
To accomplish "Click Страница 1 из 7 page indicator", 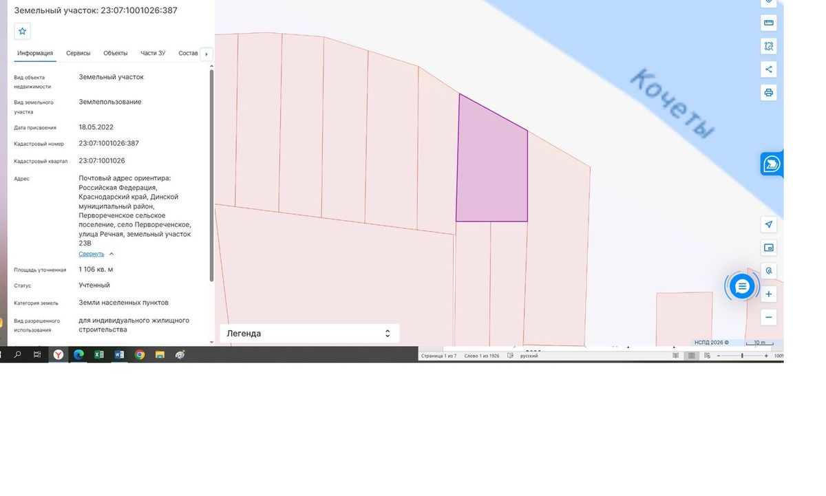I will (x=438, y=356).
